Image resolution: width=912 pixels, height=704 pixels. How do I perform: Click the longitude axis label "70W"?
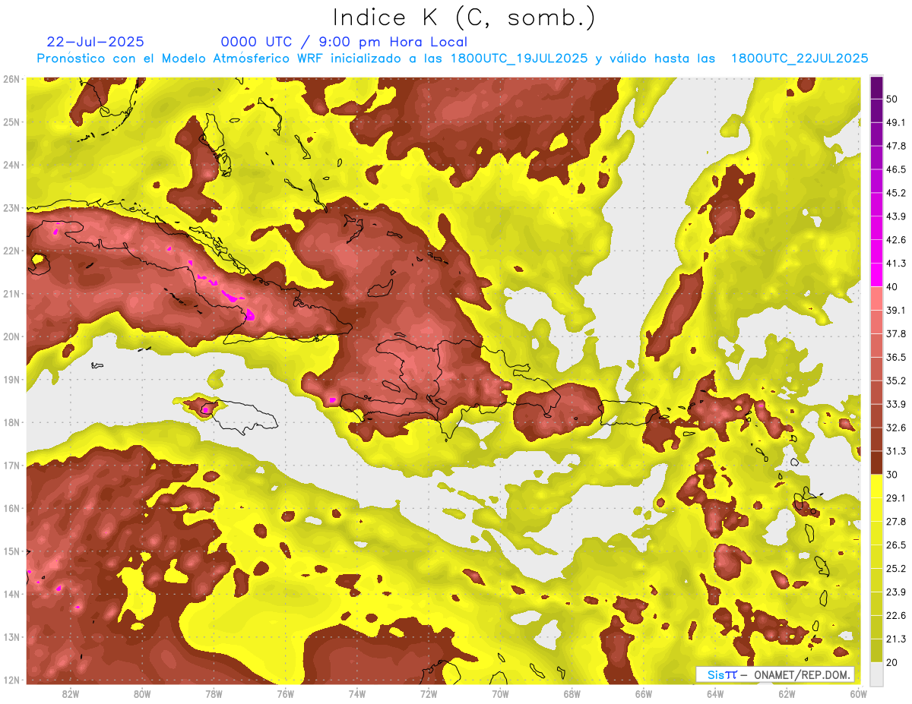point(500,693)
